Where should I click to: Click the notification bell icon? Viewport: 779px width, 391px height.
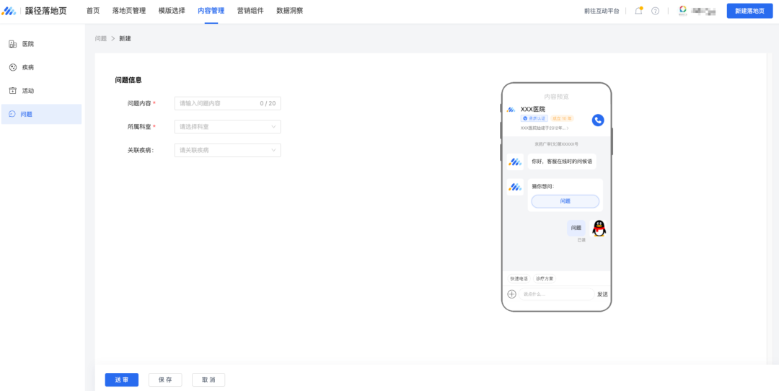point(638,11)
